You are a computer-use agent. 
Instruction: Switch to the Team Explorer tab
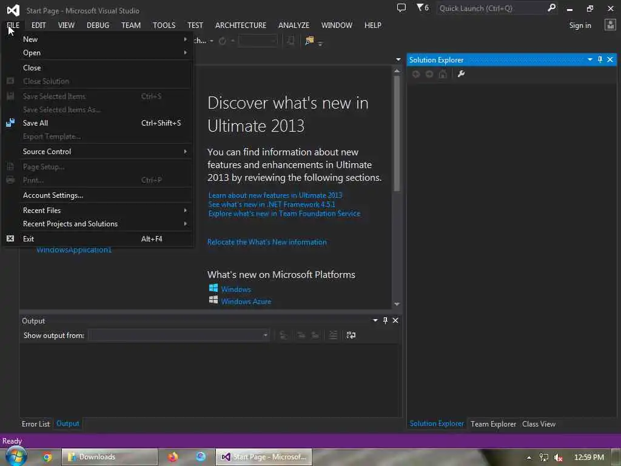(x=493, y=424)
